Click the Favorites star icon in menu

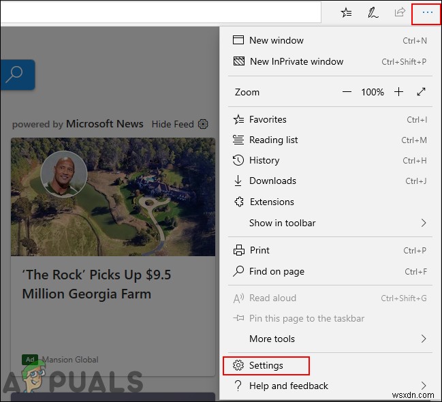click(238, 119)
